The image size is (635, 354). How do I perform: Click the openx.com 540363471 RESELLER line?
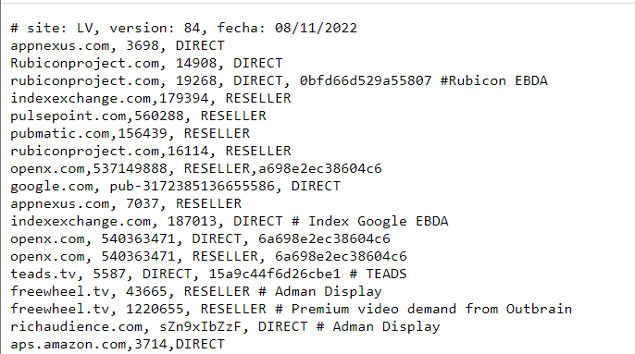[x=208, y=257]
